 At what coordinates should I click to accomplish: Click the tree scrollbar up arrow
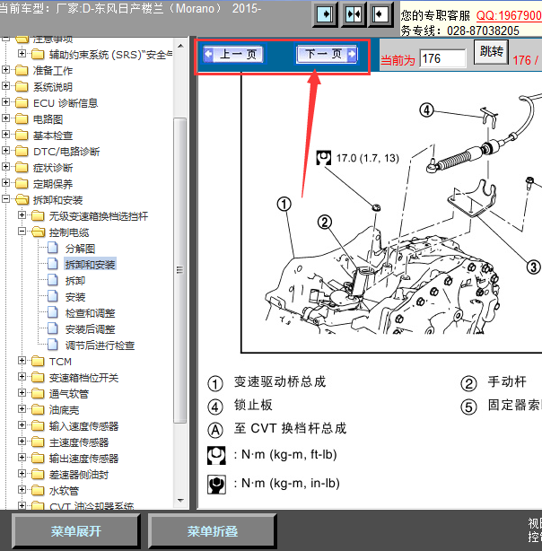(x=180, y=46)
